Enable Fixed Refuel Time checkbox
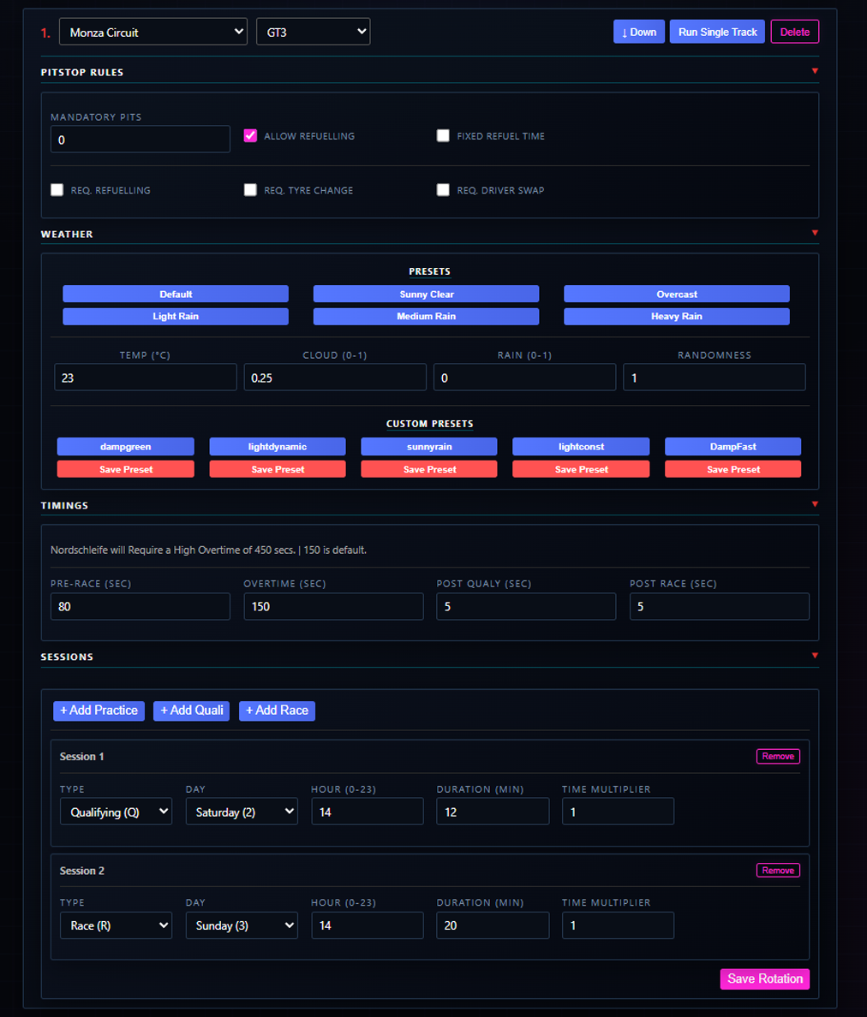 (443, 135)
